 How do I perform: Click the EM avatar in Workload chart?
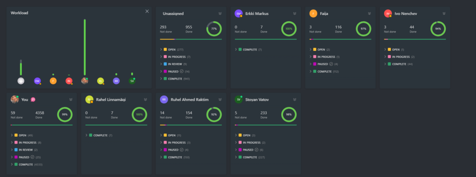[x=37, y=81]
